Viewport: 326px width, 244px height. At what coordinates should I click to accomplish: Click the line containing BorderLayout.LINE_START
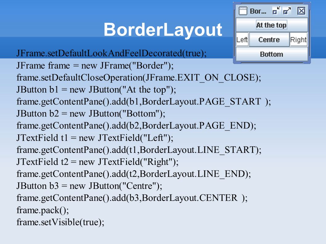(x=139, y=150)
